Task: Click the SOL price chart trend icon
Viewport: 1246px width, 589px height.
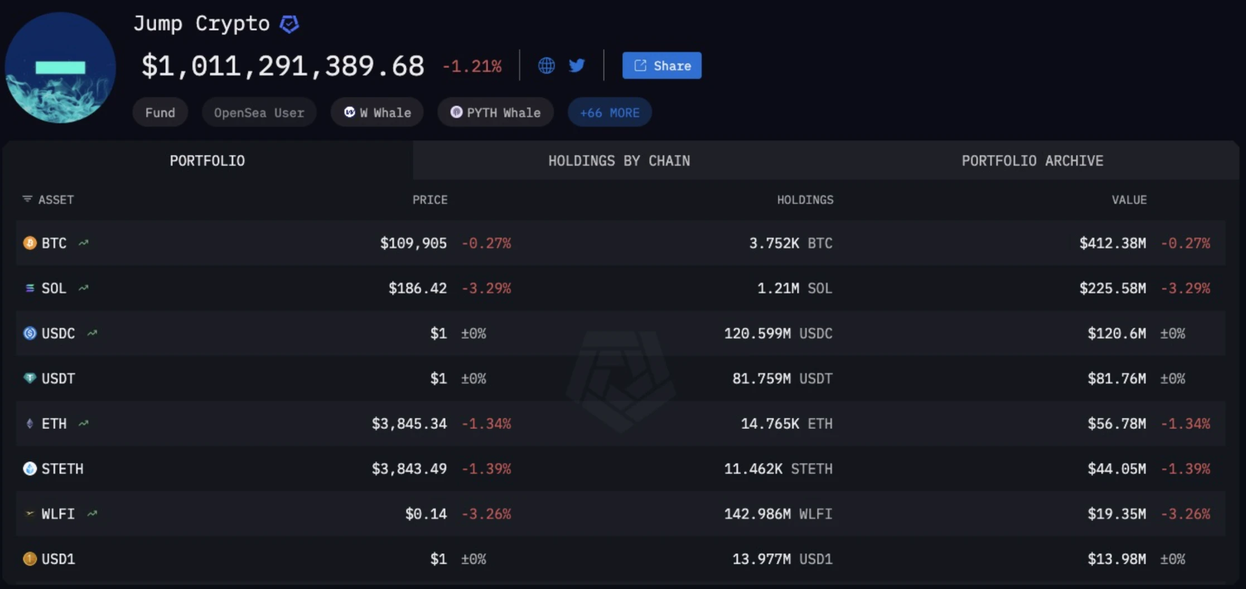Action: click(84, 288)
